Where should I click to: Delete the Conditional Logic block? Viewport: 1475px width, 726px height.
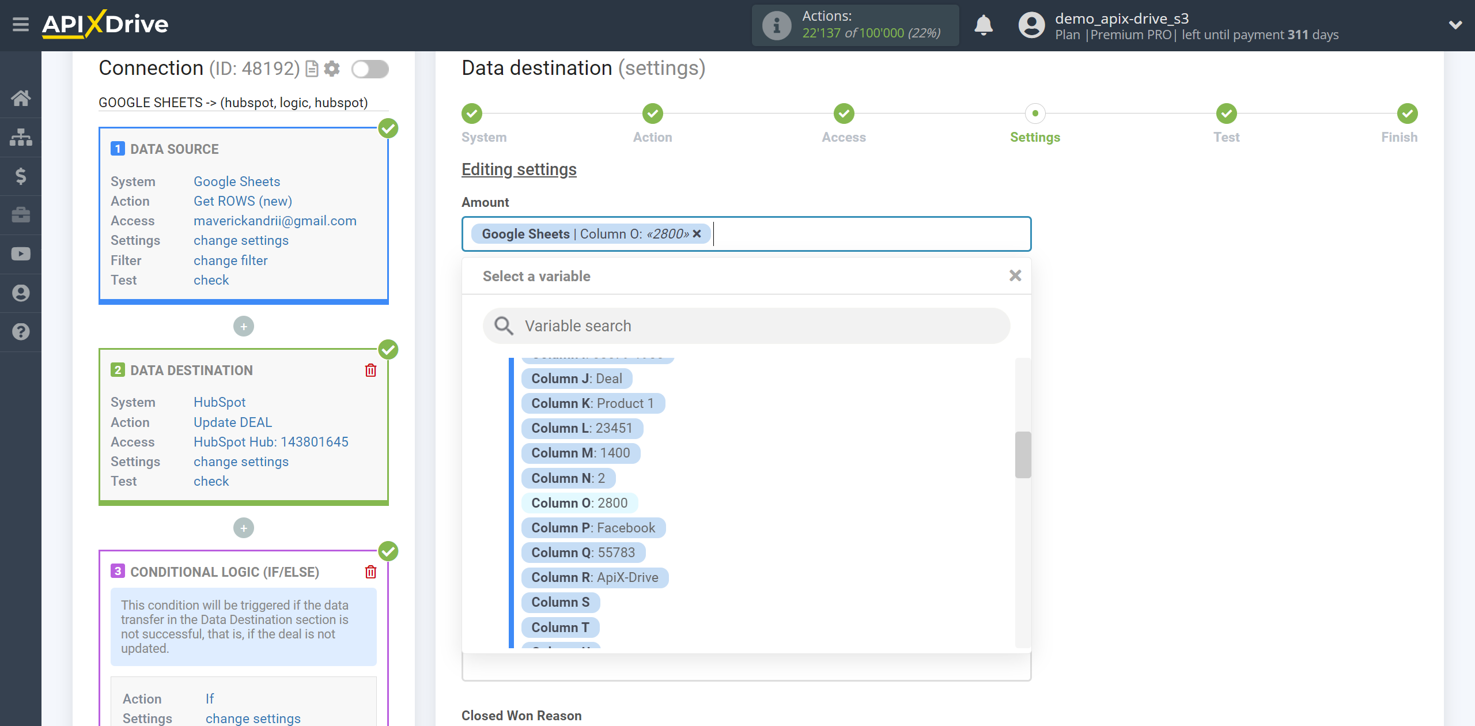tap(370, 572)
